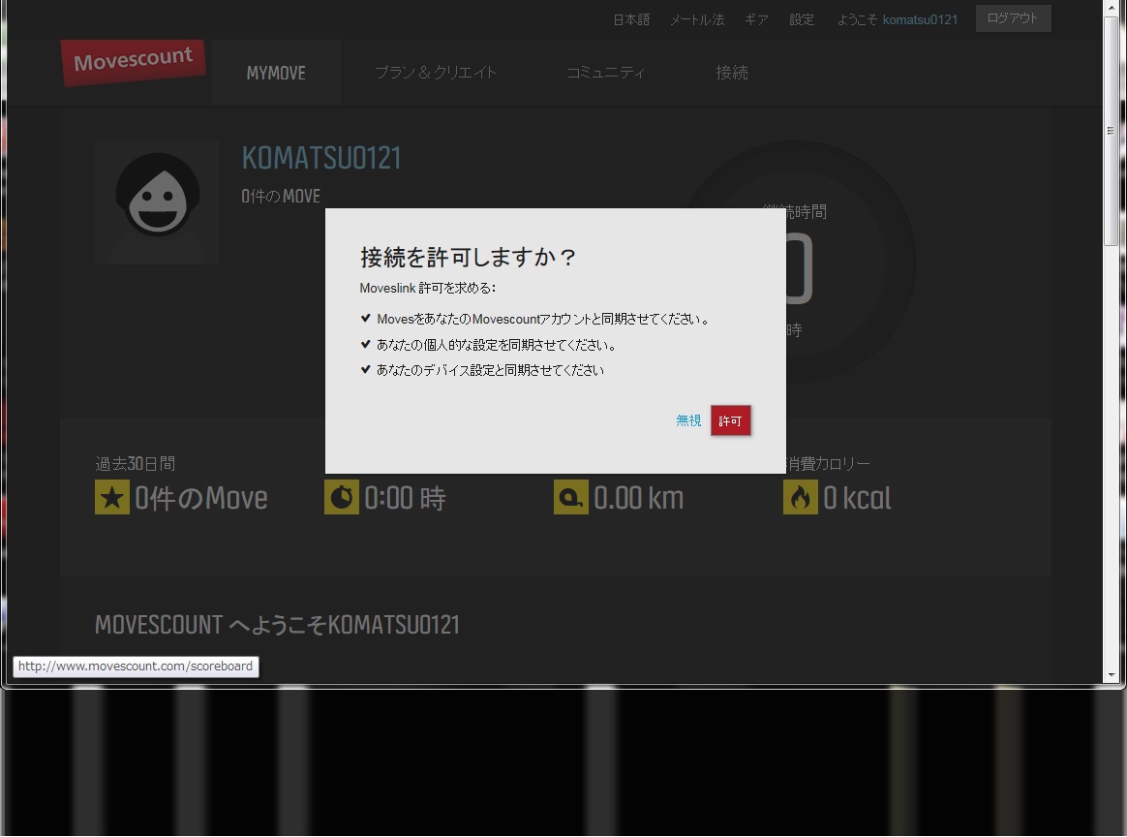The image size is (1127, 837).
Task: Open the コミュニティ menu
Action: coord(606,73)
